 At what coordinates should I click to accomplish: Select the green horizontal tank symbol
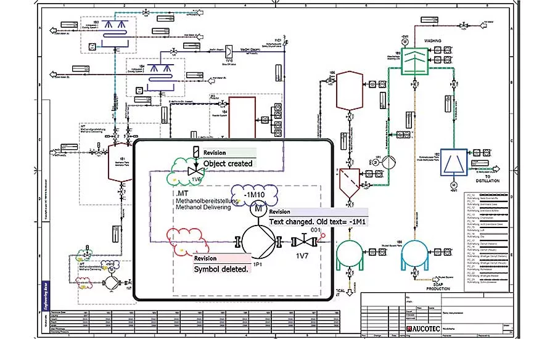[350, 255]
